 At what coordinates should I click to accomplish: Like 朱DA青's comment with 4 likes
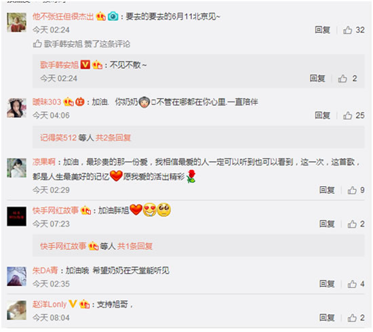click(356, 284)
